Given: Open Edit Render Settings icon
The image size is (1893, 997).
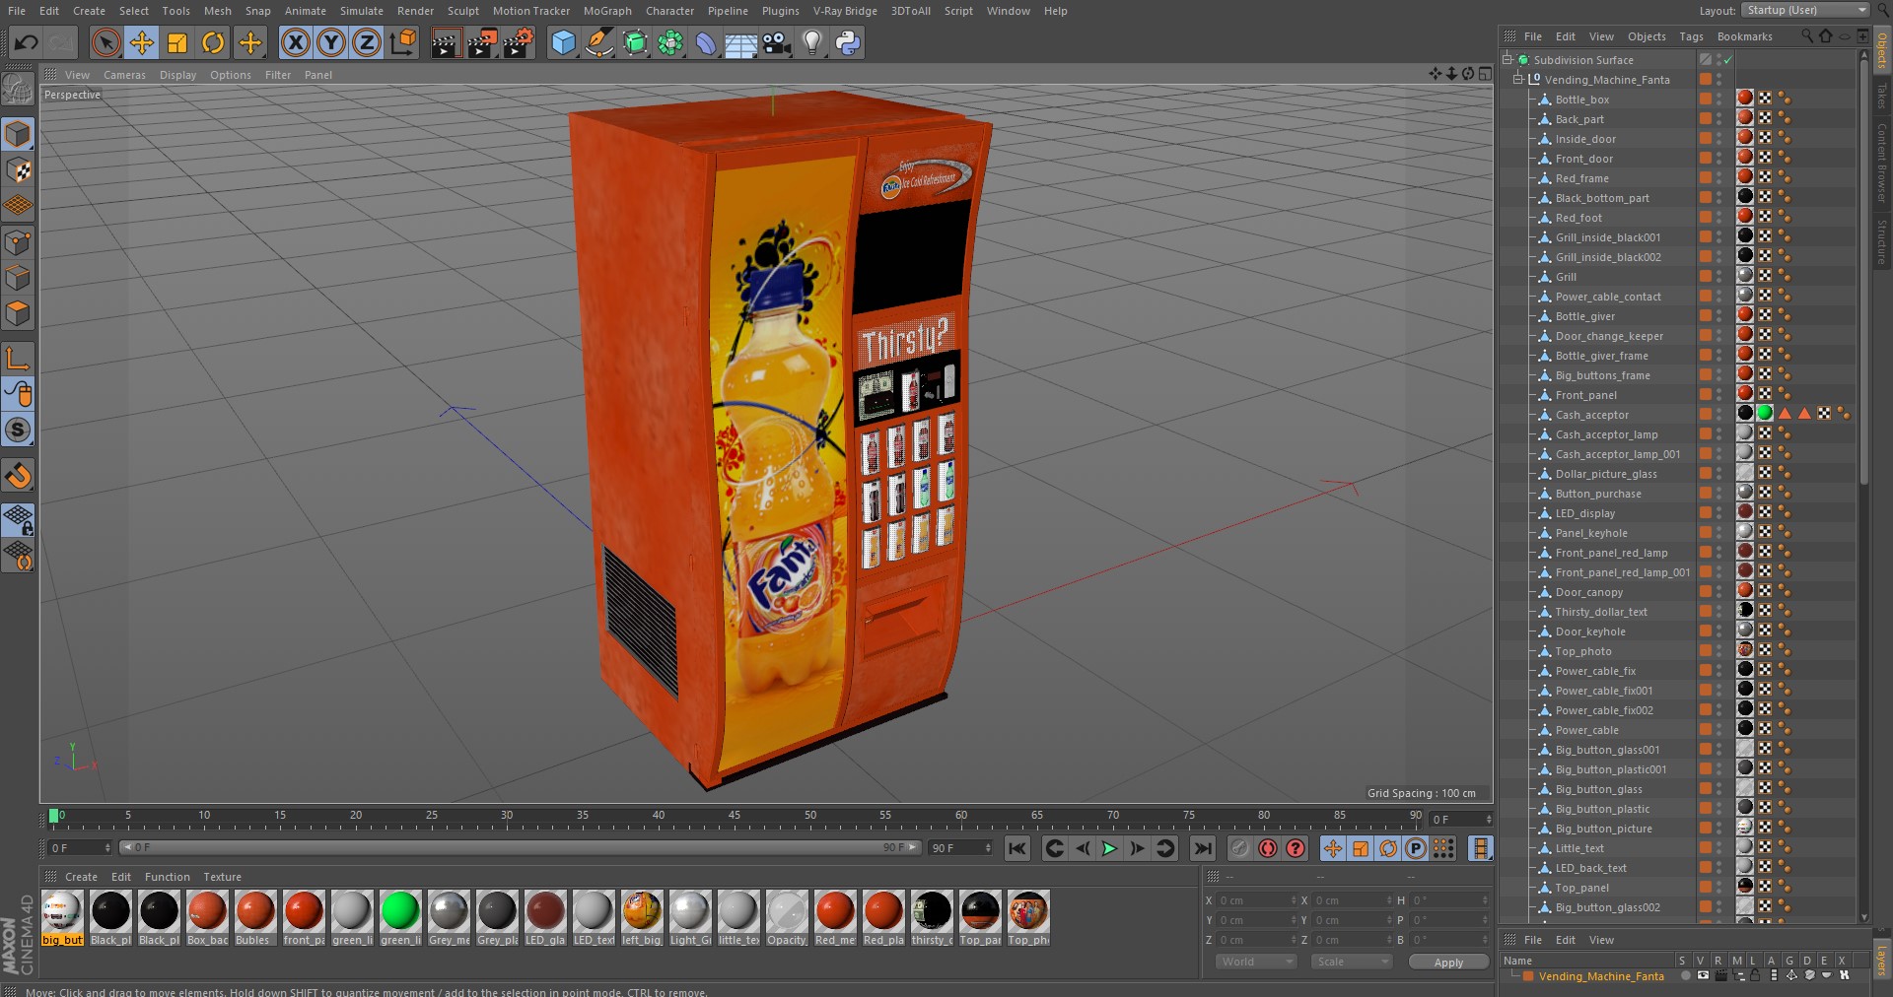Looking at the screenshot, I should coord(519,42).
